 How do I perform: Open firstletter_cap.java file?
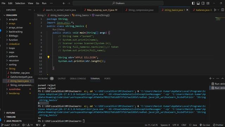pyautogui.click(x=20, y=73)
